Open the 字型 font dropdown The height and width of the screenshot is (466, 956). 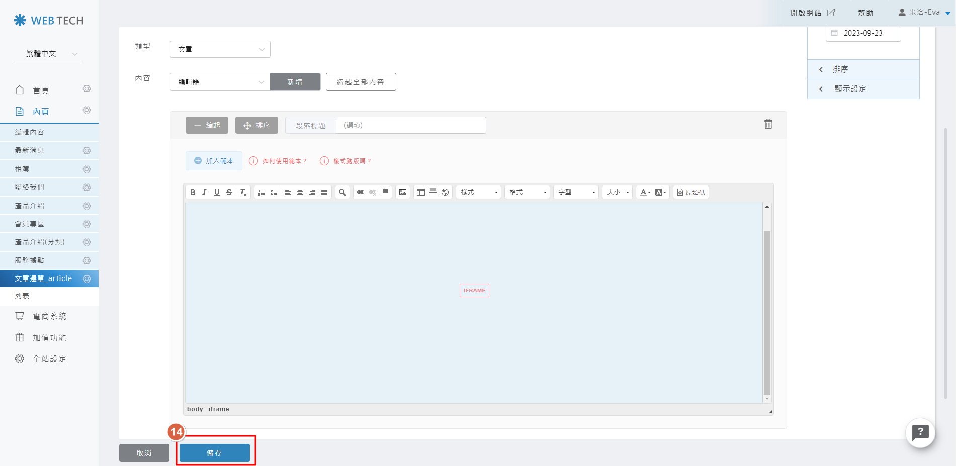576,192
